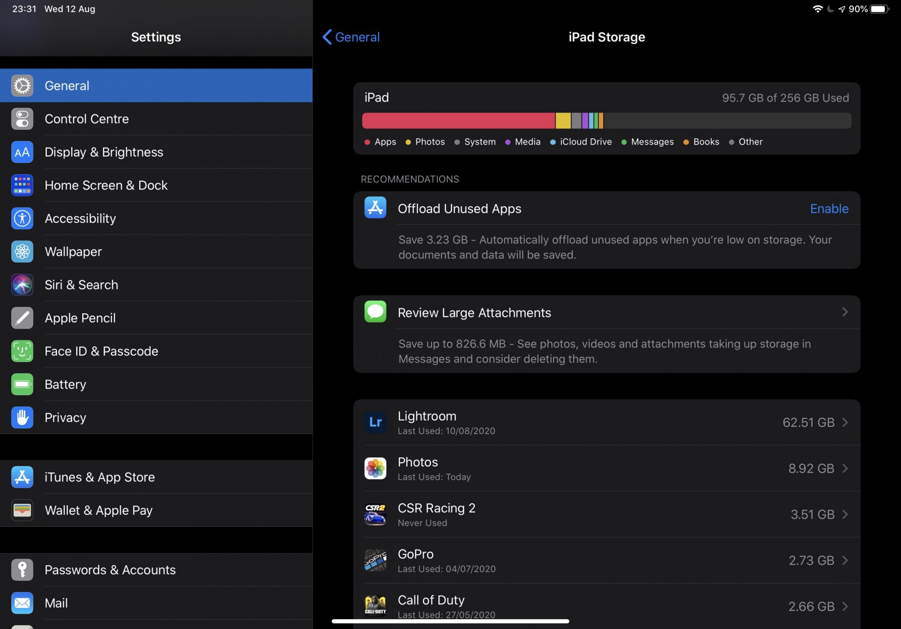Select General in the settings sidebar
This screenshot has width=901, height=629.
(156, 86)
